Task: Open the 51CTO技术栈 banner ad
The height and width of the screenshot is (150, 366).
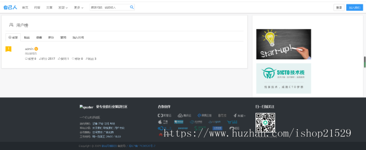Action: tap(283, 78)
